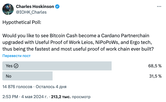The image size is (166, 102).
Task: Click the Hypothetical Poll: heading text
Action: [x=22, y=22]
